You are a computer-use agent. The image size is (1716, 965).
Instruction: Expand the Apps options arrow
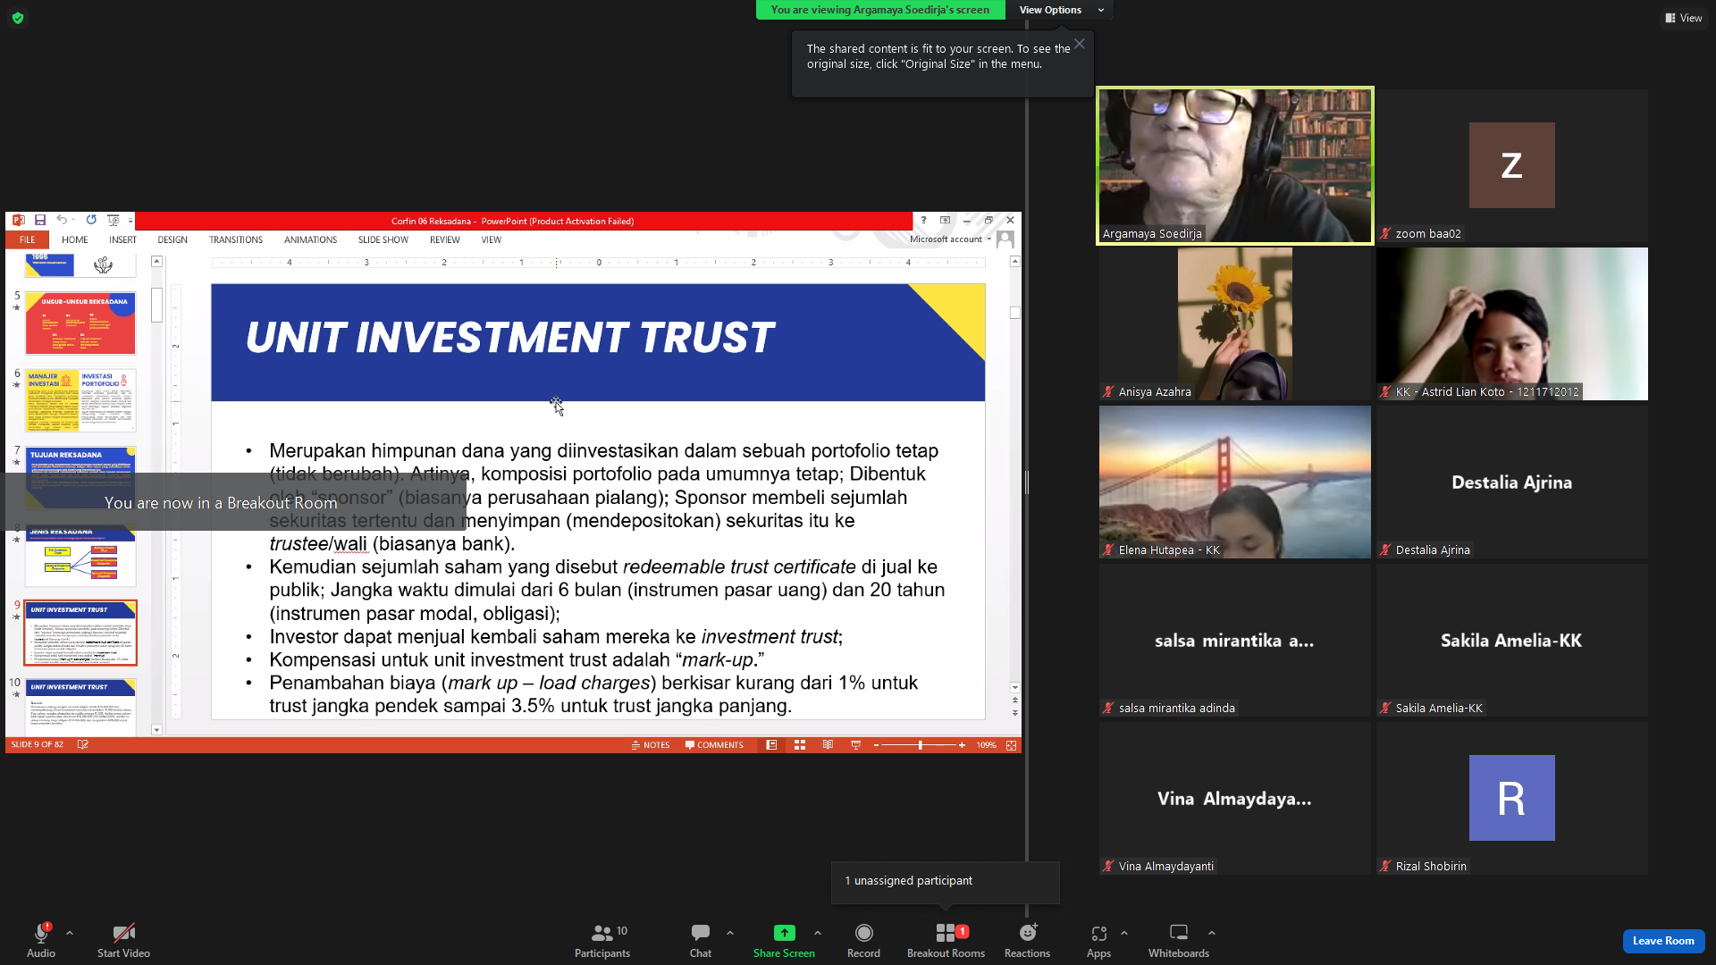(x=1124, y=933)
